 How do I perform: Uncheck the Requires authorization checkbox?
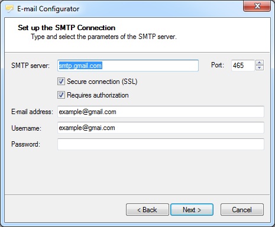[61, 95]
